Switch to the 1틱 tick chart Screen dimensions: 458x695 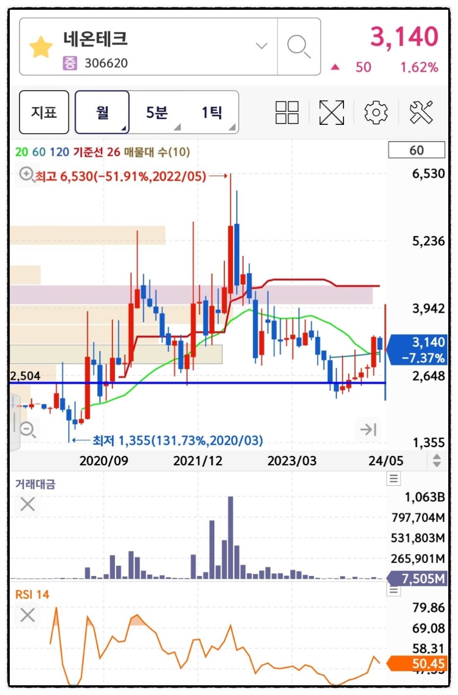[x=212, y=112]
